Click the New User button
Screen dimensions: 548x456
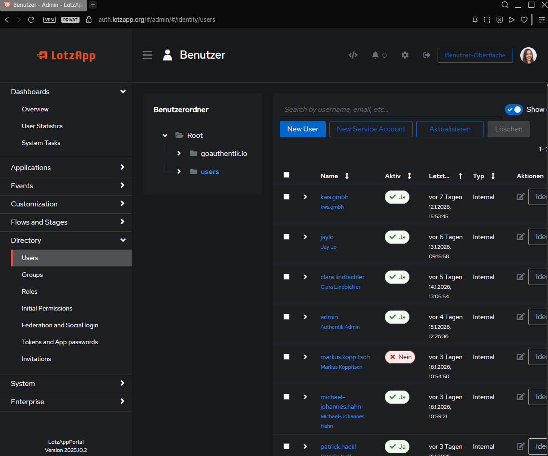click(303, 129)
